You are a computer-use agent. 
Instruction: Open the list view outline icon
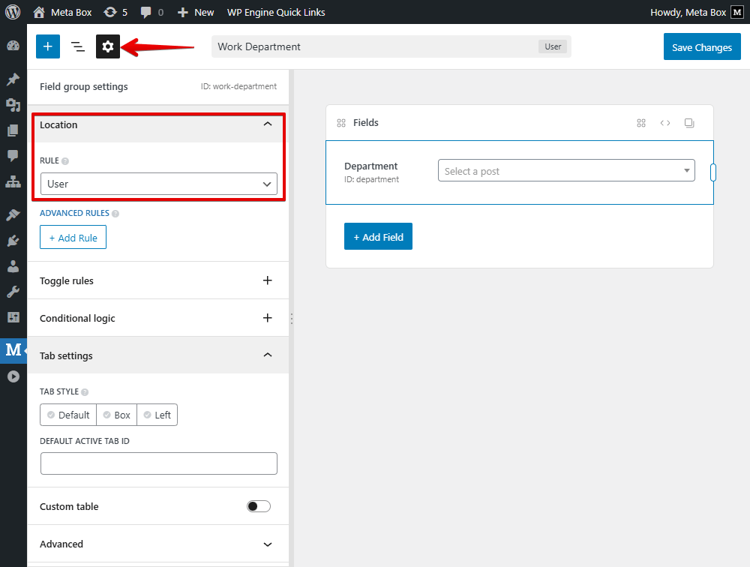(77, 46)
